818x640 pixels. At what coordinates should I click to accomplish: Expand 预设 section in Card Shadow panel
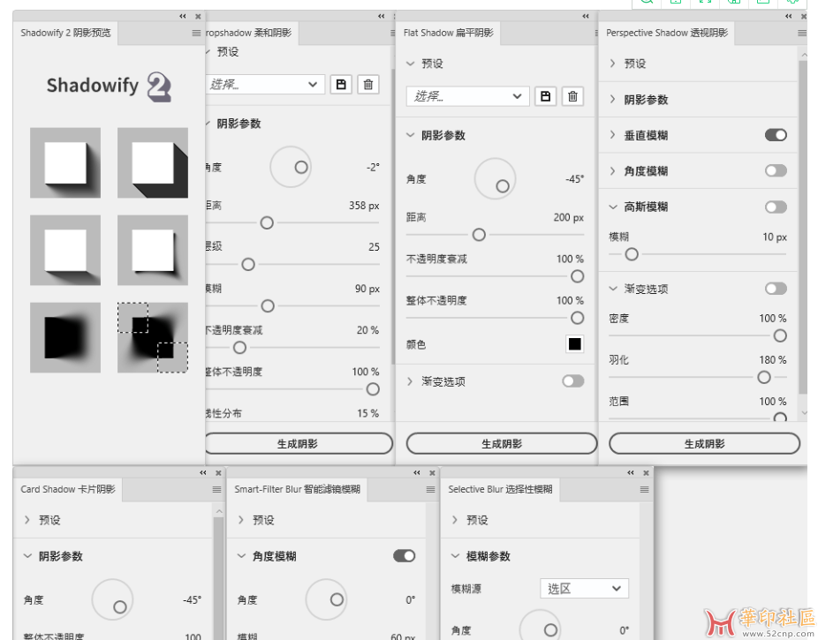tap(27, 520)
